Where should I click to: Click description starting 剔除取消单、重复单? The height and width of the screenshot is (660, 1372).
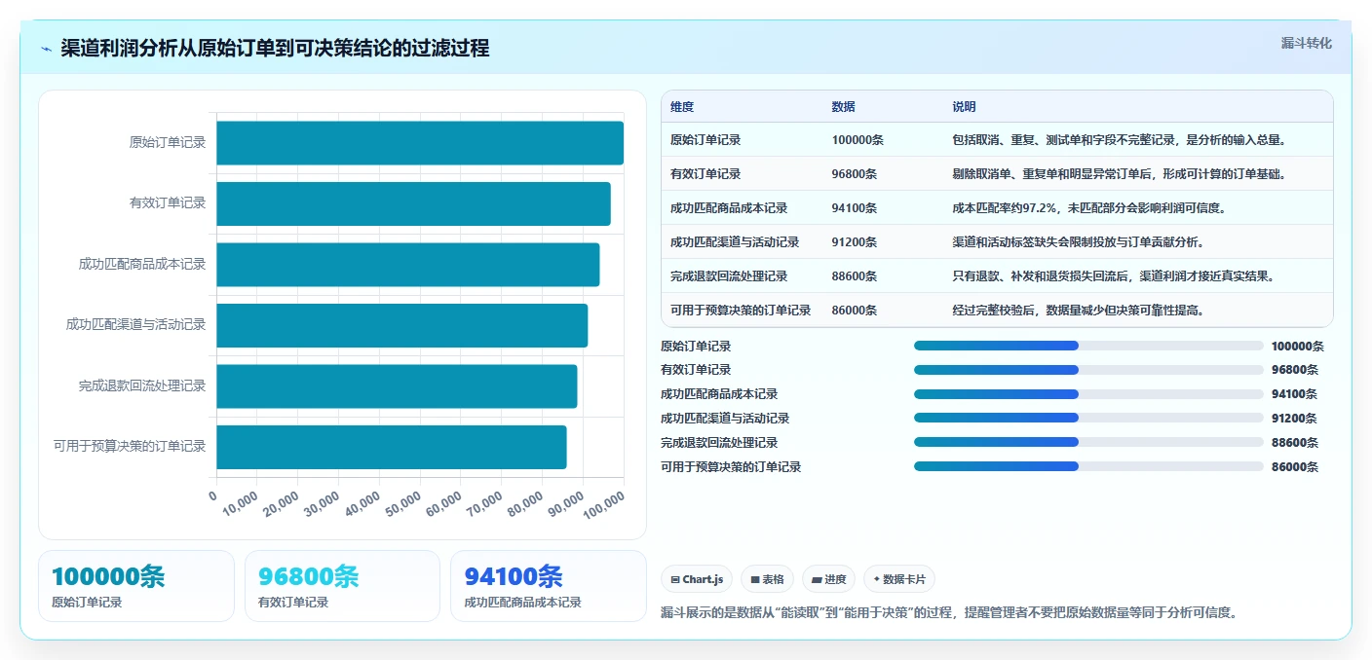[1119, 174]
